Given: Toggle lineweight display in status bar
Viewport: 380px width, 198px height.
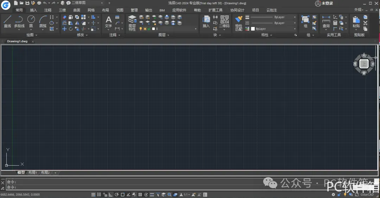Looking at the screenshot, I should tap(152, 194).
